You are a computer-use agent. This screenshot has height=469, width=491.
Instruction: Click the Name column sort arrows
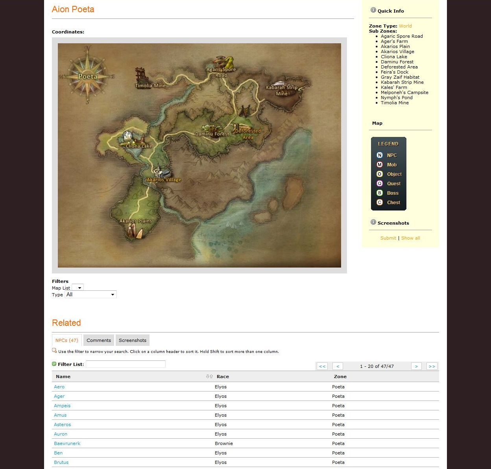coord(209,377)
